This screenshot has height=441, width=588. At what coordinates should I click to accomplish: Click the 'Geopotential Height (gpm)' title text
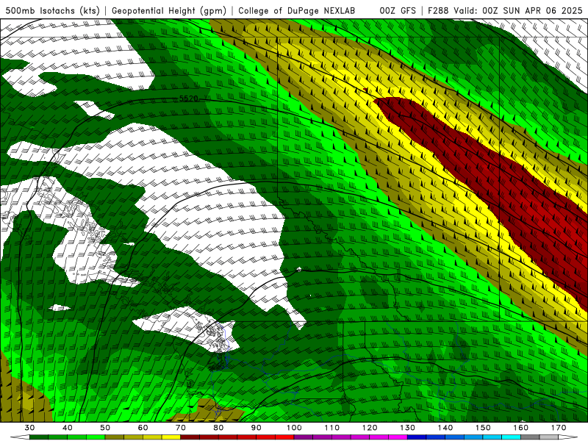(169, 11)
